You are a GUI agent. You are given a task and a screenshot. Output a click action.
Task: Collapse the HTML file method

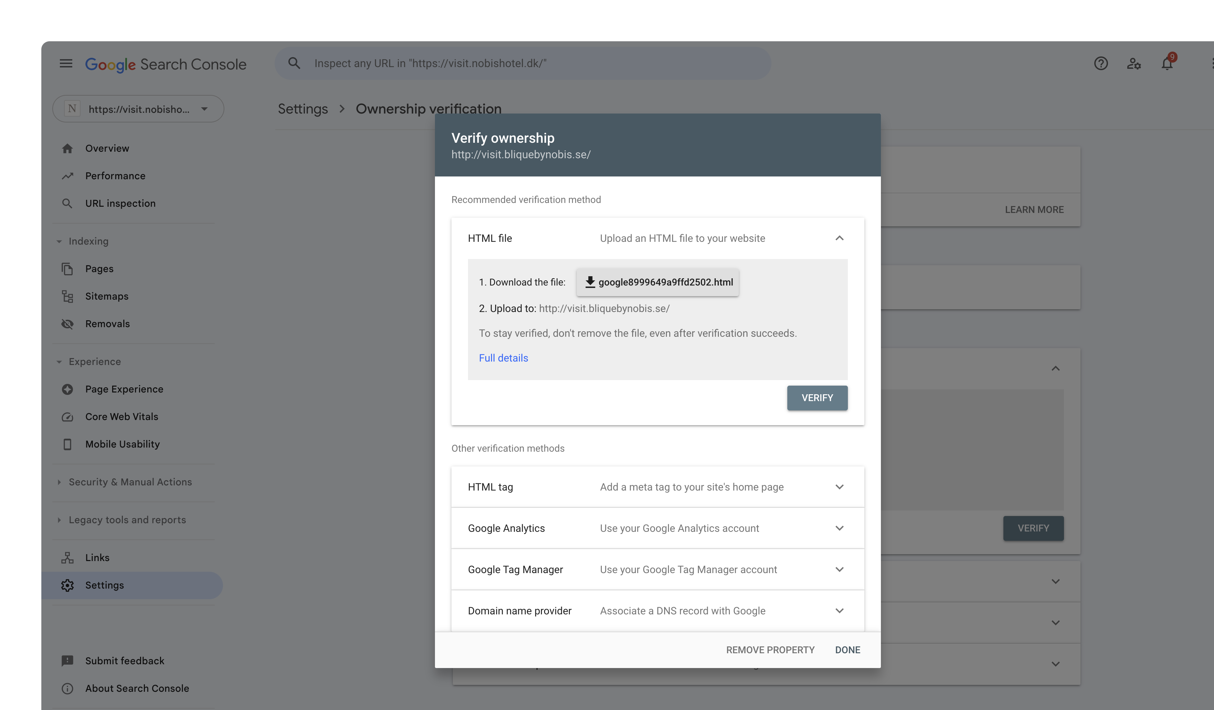pyautogui.click(x=839, y=238)
